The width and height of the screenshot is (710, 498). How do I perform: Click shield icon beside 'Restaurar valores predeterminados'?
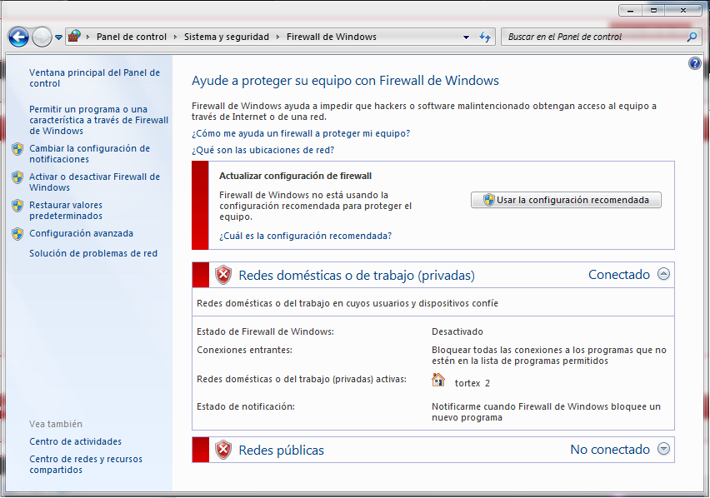17,206
